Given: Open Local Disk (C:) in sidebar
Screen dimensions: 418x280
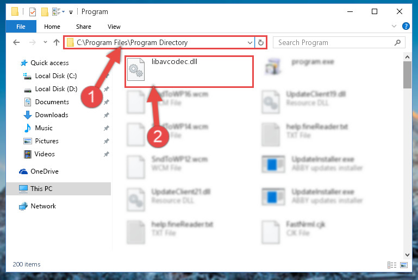Looking at the screenshot, I should click(50, 76).
